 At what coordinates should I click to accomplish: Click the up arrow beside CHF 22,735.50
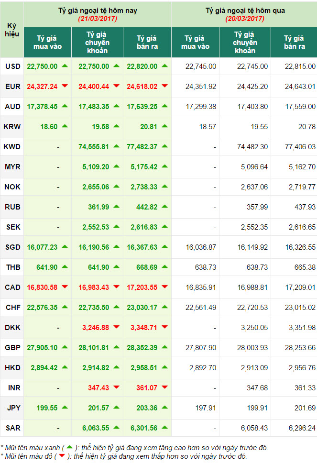click(x=116, y=307)
